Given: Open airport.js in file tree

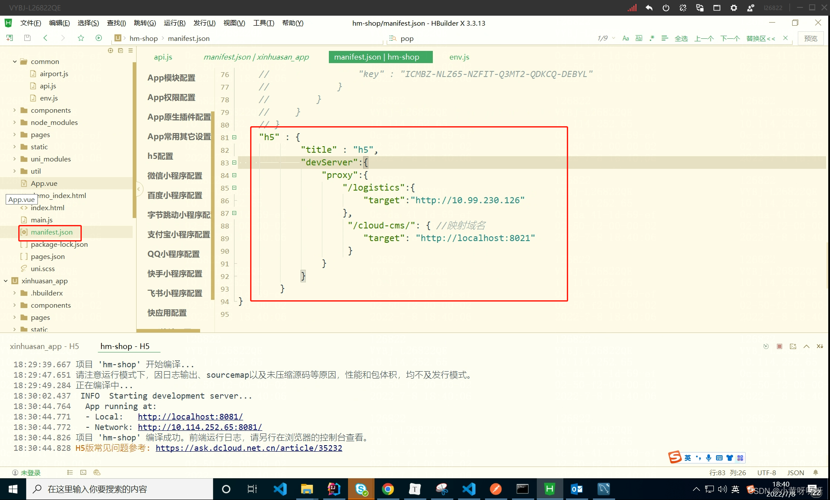Looking at the screenshot, I should coord(54,74).
